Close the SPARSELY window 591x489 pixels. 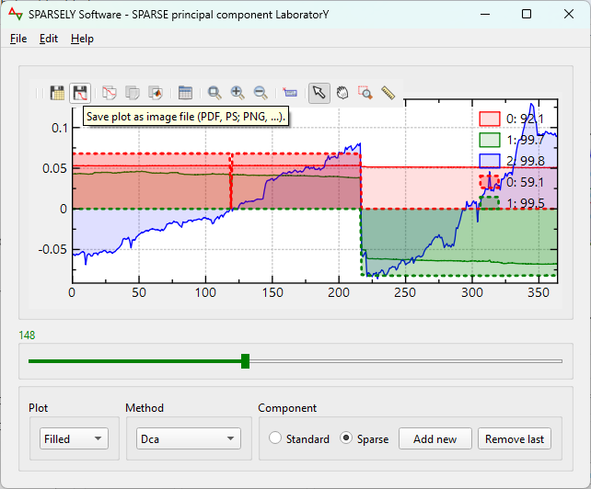[569, 15]
